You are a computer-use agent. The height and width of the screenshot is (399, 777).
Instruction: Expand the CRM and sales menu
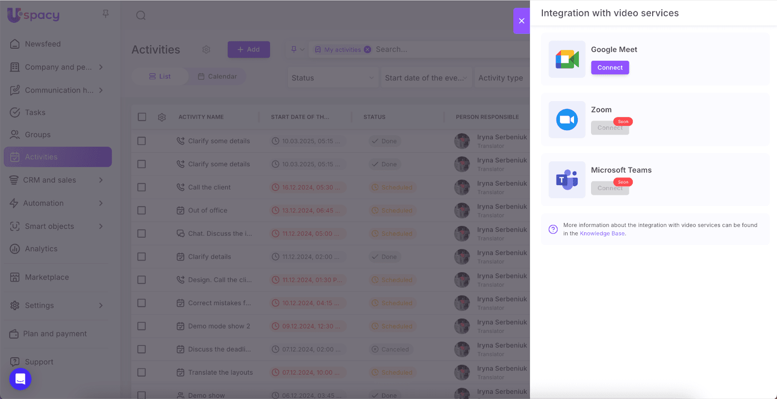tap(101, 180)
